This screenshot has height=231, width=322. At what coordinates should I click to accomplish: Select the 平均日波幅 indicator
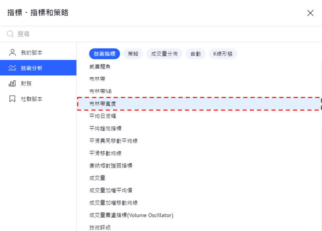tap(199, 116)
